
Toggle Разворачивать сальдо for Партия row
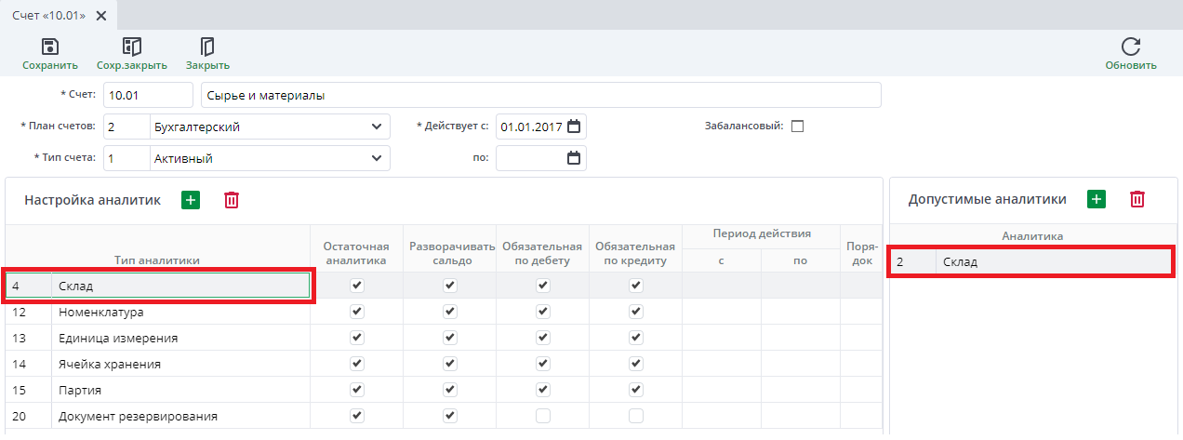coord(449,390)
